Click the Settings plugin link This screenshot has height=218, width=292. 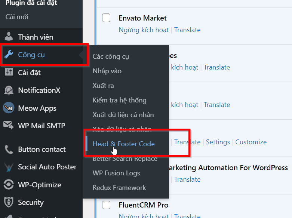coord(218,142)
